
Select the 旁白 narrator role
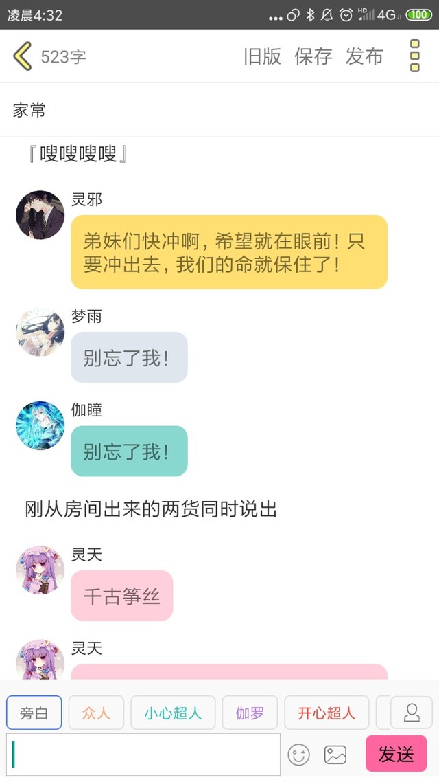(34, 713)
